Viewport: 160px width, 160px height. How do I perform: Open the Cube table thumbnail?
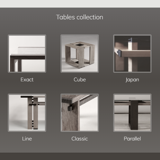point(80,54)
